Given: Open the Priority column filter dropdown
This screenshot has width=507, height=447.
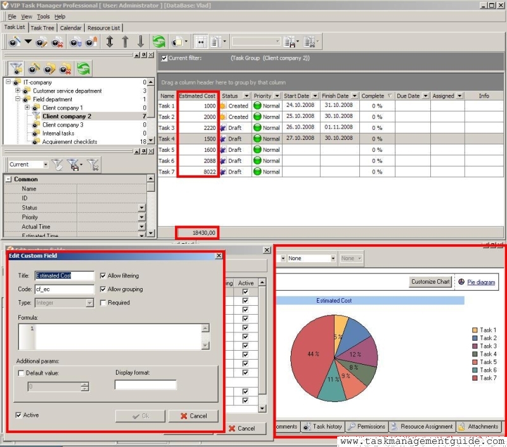Looking at the screenshot, I should tap(277, 96).
